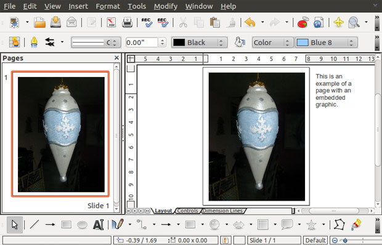Expand the Undo history dropdown arrow

click(262, 22)
